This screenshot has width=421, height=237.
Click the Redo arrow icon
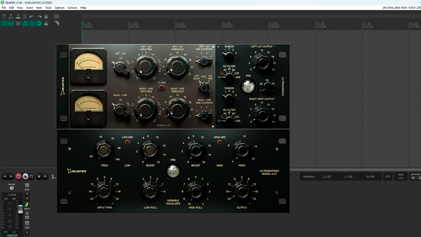click(x=39, y=16)
